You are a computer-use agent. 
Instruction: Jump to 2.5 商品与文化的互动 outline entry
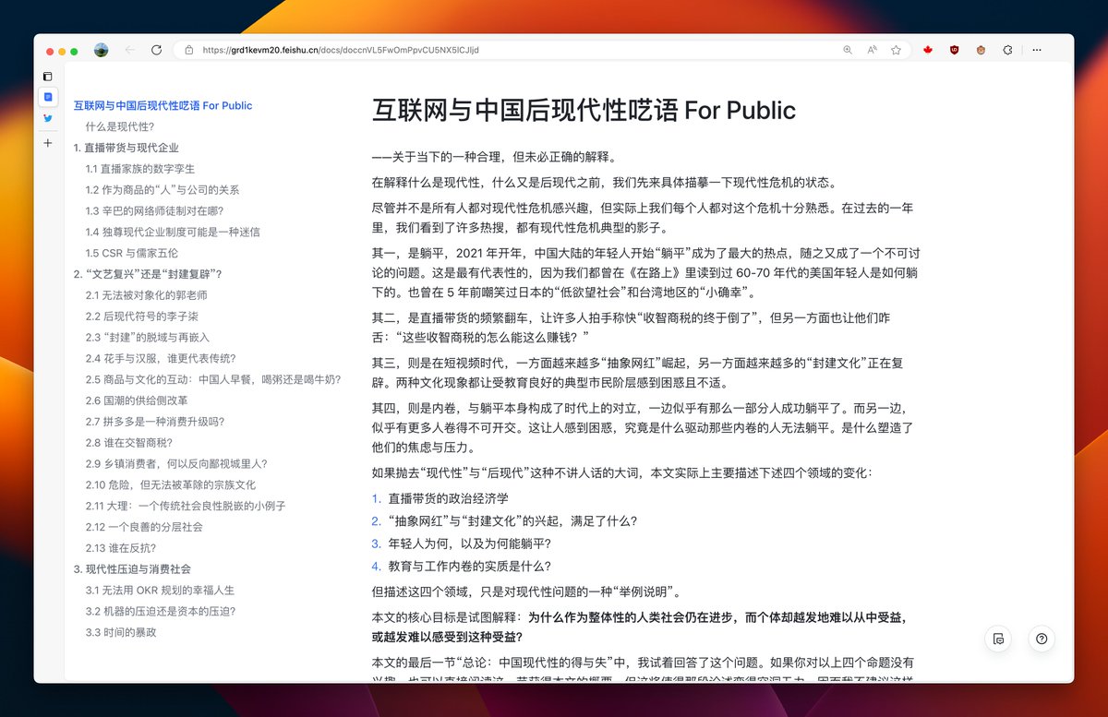213,379
